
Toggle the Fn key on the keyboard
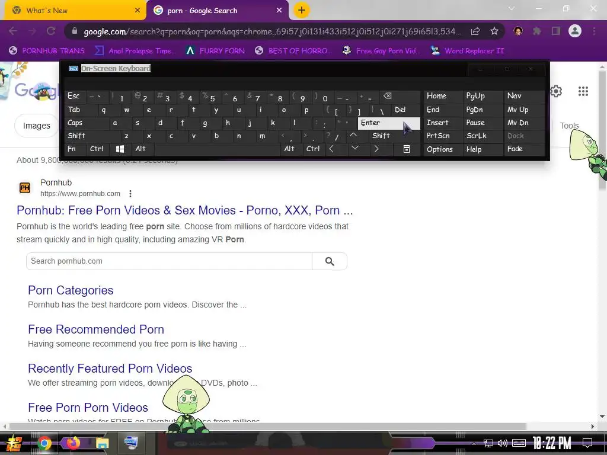click(x=76, y=149)
